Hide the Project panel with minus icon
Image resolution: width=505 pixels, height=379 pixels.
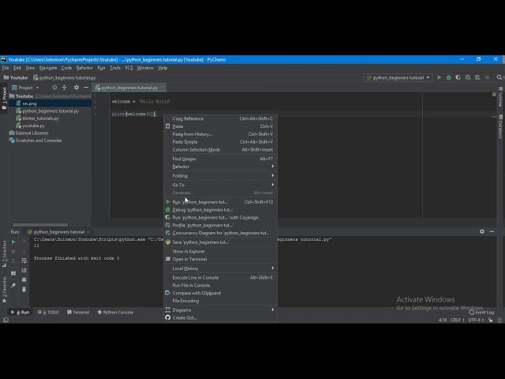[x=86, y=88]
